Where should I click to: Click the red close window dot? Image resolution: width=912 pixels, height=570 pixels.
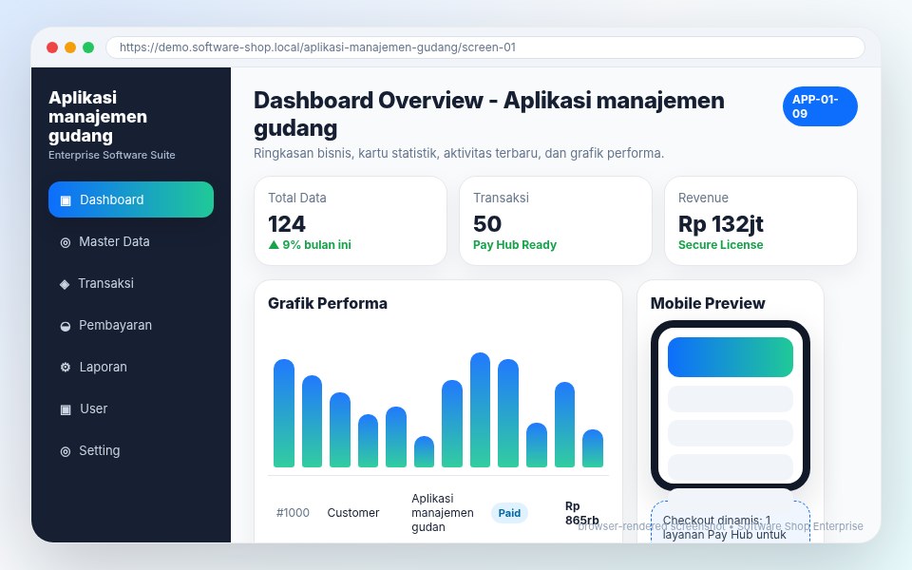pos(52,47)
